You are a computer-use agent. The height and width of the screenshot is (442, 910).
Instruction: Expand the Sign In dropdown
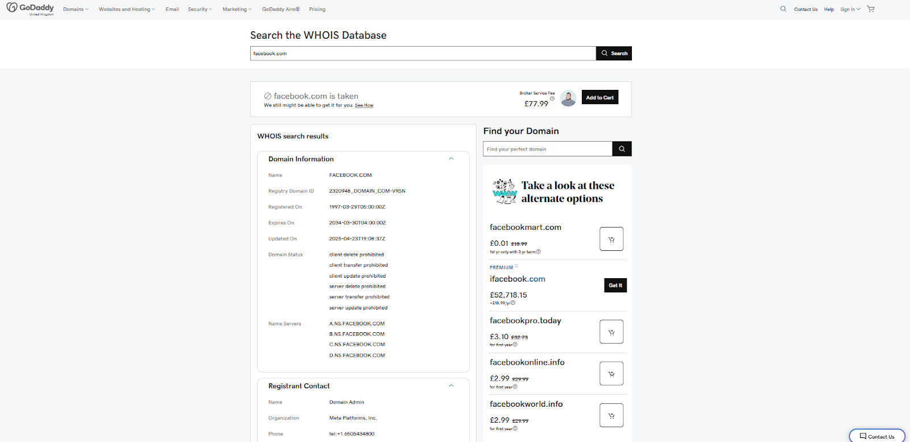pos(850,10)
